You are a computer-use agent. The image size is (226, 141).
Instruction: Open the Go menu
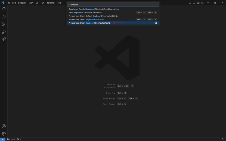(37, 3)
